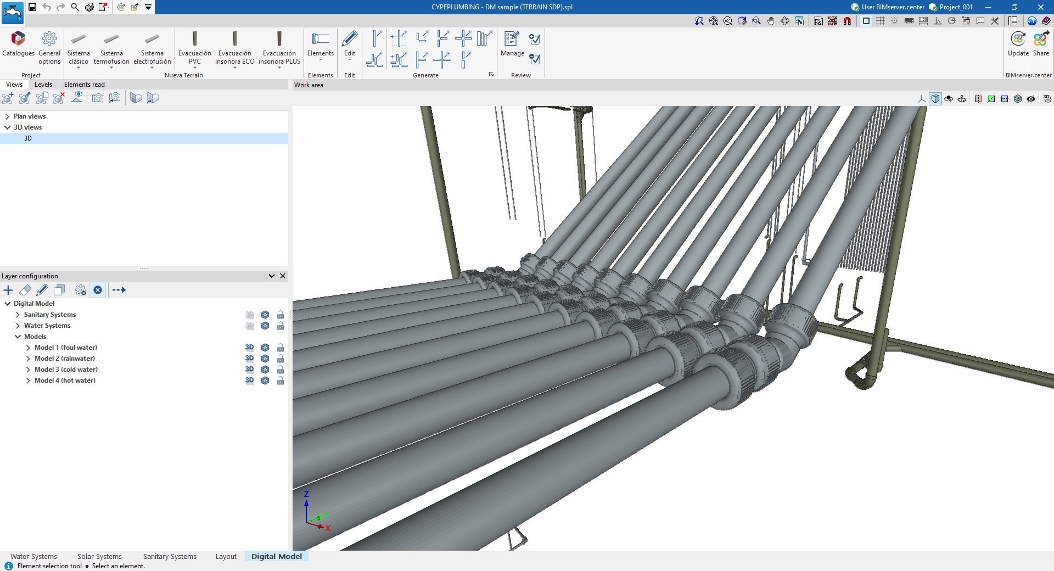Switch to the Levels tab

(x=43, y=85)
